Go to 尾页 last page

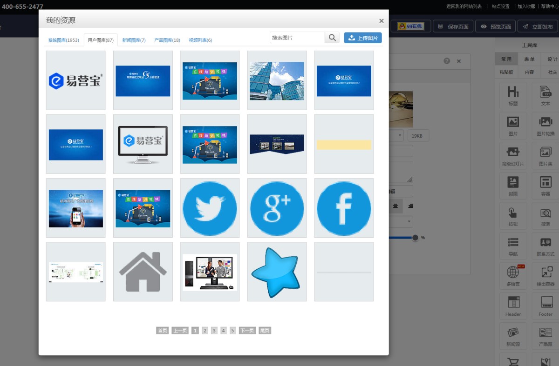[265, 331]
